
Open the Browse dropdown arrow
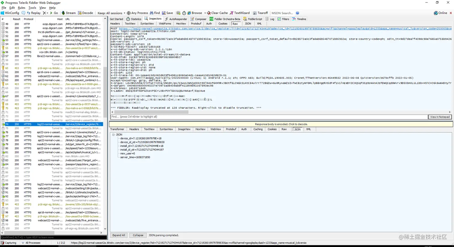[205, 13]
